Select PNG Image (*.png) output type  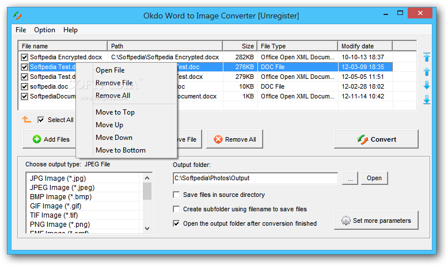coord(60,225)
